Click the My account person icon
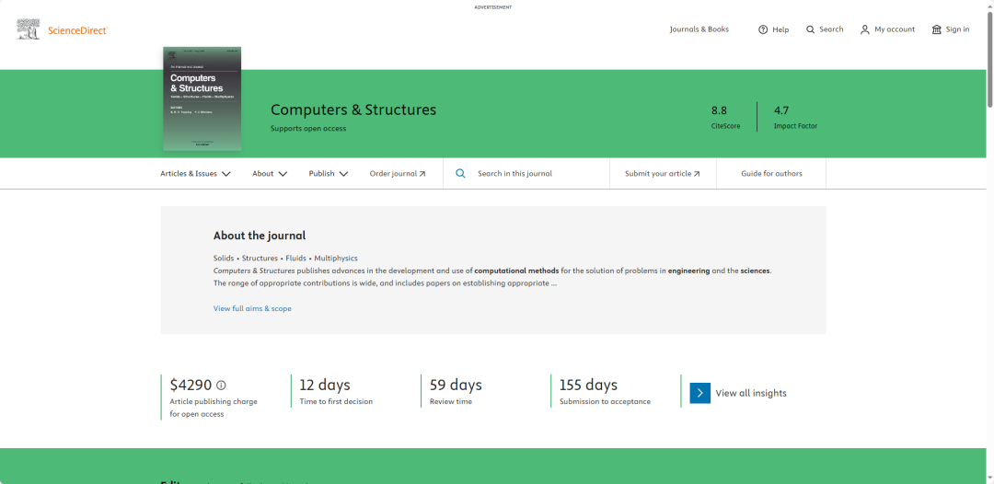The width and height of the screenshot is (994, 484). [x=864, y=29]
